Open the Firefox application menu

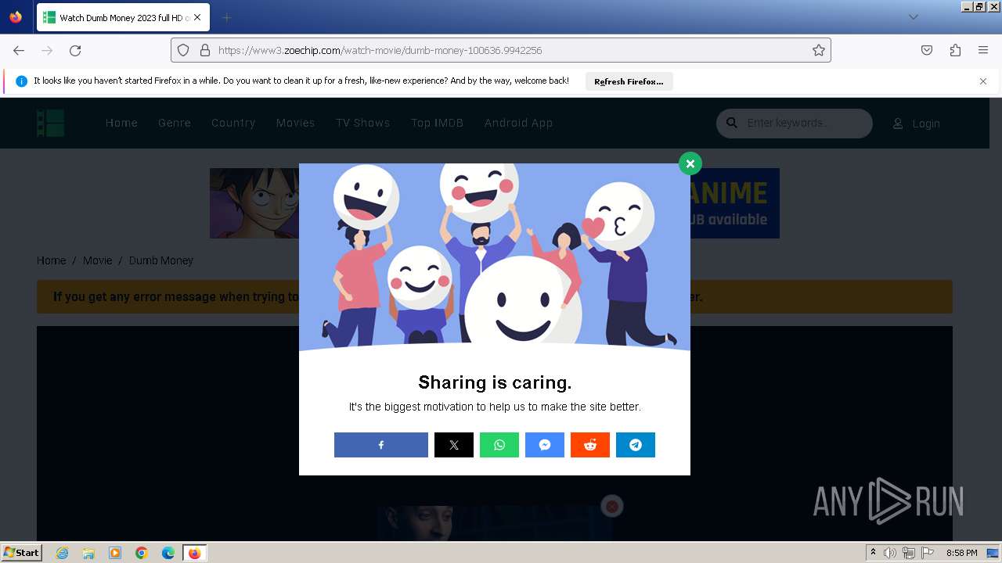coord(983,50)
